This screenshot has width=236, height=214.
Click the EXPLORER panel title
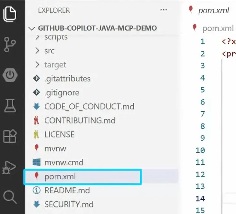pos(54,10)
